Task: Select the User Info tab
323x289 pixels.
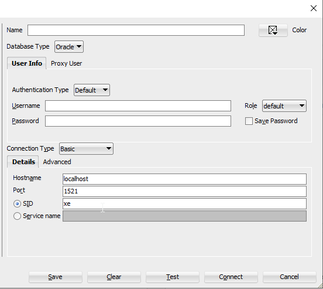Action: (x=27, y=63)
